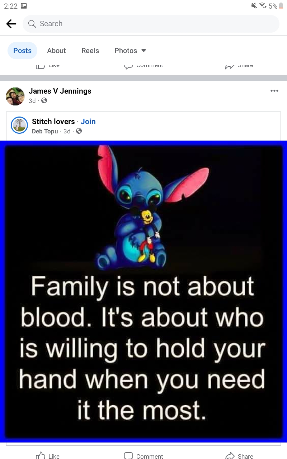This screenshot has height=459, width=287.
Task: Tap the Share arrow icon below post
Action: [x=230, y=455]
